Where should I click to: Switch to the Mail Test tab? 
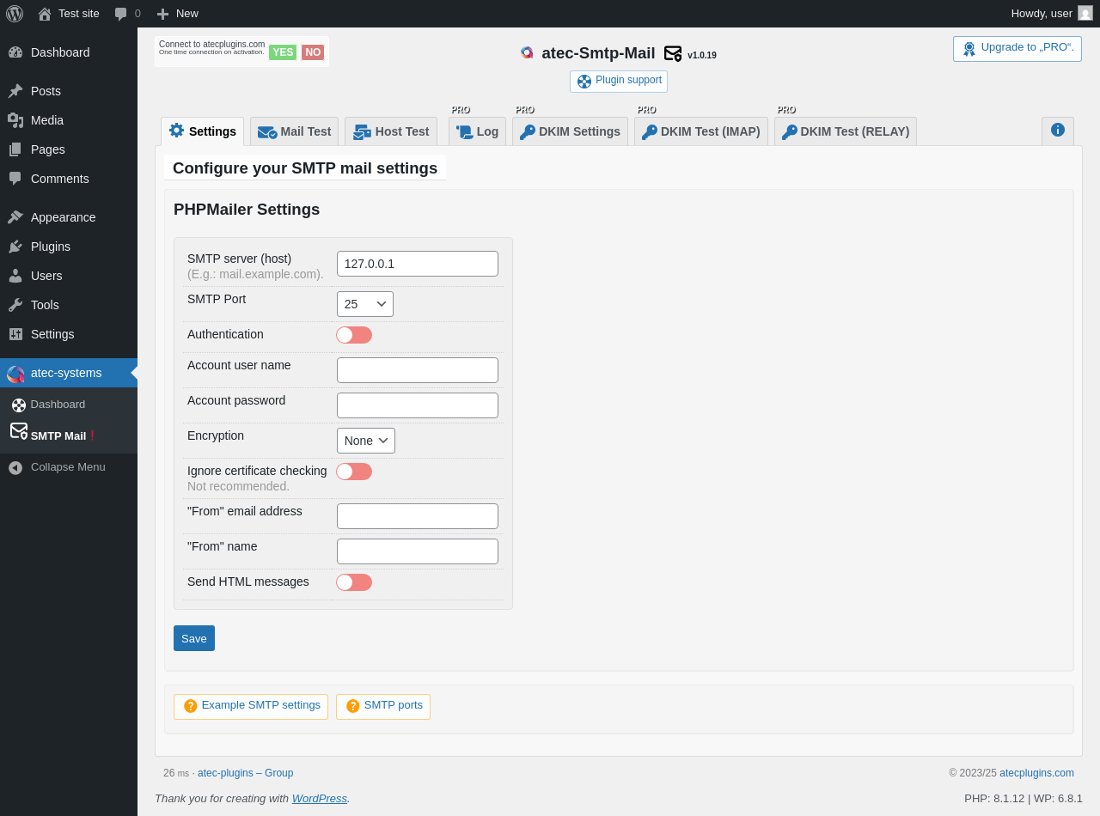click(294, 131)
